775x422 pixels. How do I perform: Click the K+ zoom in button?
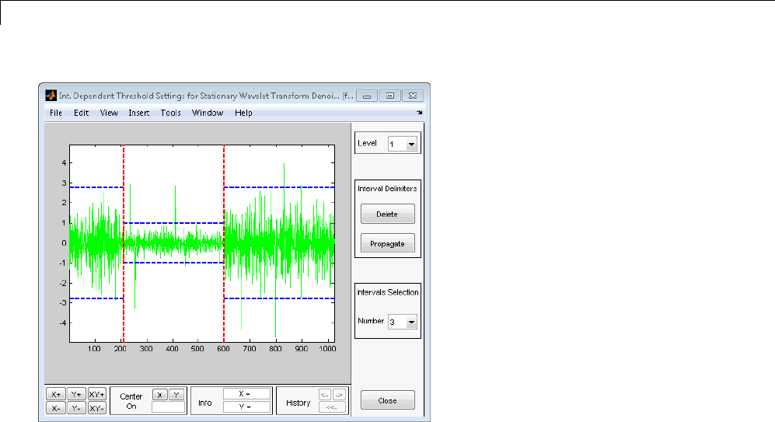(x=55, y=394)
